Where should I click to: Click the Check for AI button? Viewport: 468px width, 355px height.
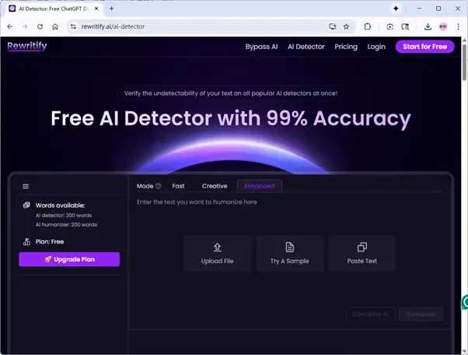point(371,314)
